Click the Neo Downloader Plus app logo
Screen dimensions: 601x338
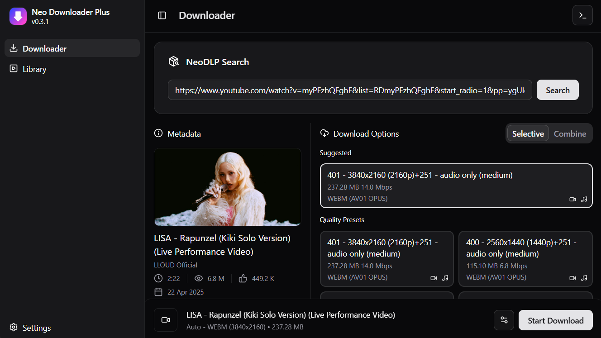tap(18, 16)
